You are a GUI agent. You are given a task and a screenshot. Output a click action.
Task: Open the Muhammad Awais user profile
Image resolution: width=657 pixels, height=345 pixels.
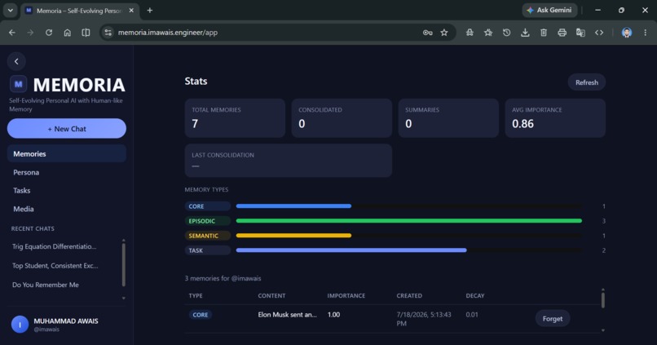tap(67, 325)
